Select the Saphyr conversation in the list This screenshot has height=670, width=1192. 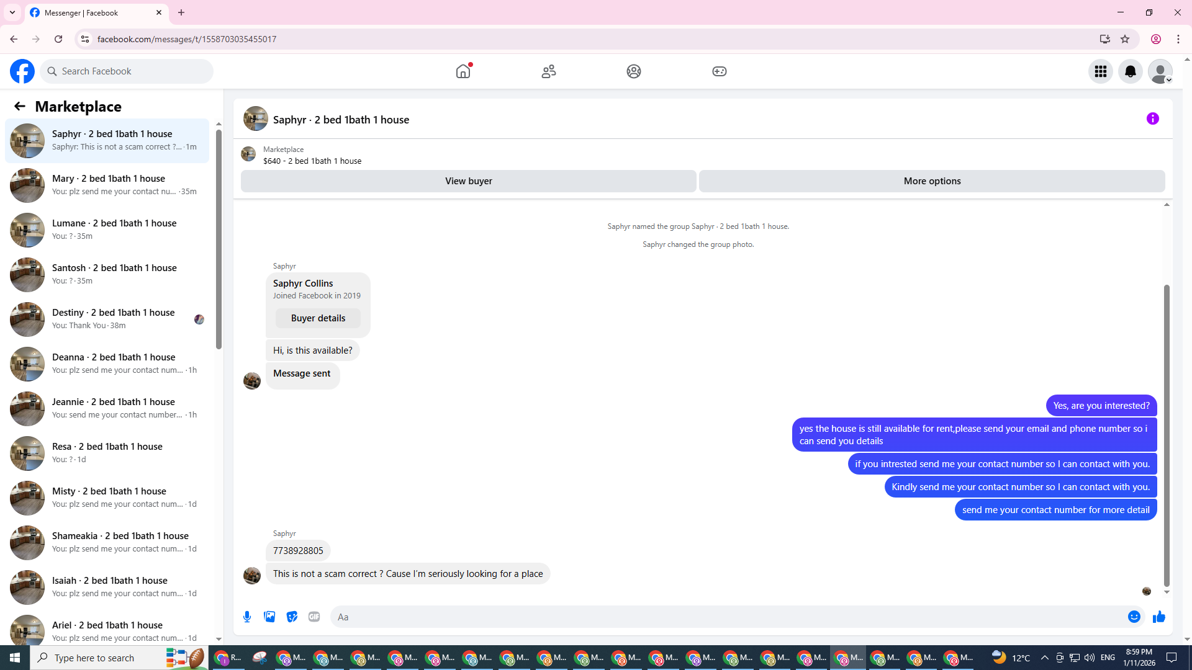[x=107, y=141]
